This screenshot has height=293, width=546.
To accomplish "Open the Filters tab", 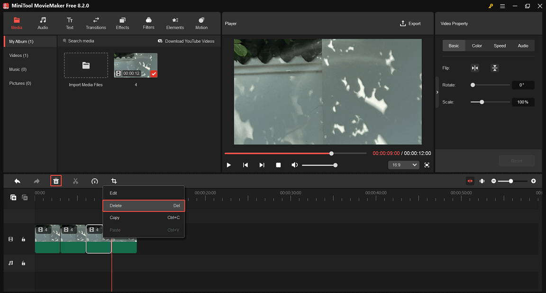I will point(148,23).
